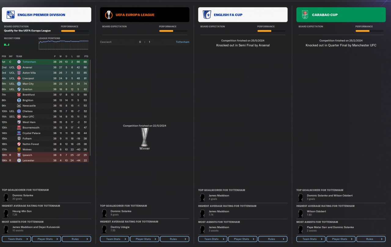Click Heung-Min Son's player silhouette

click(6, 213)
